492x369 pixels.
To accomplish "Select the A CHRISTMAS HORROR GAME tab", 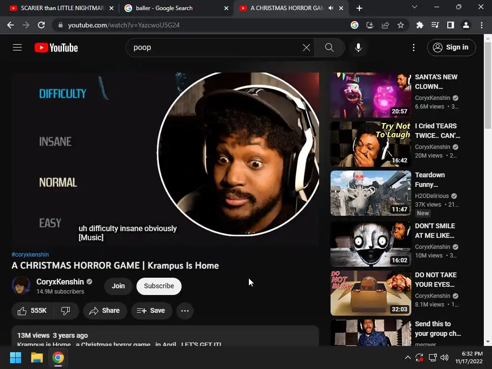I will point(286,8).
